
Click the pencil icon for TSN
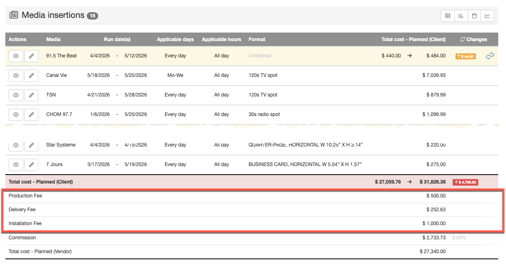tap(31, 95)
